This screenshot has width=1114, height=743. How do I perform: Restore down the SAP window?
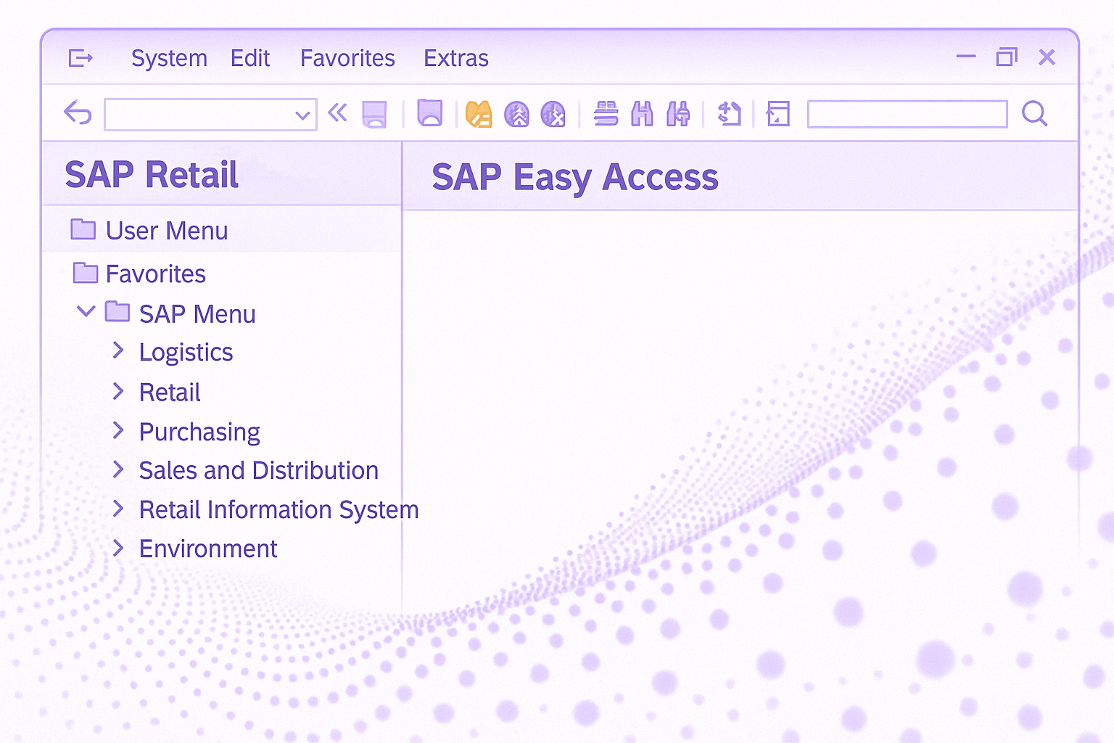click(1007, 57)
